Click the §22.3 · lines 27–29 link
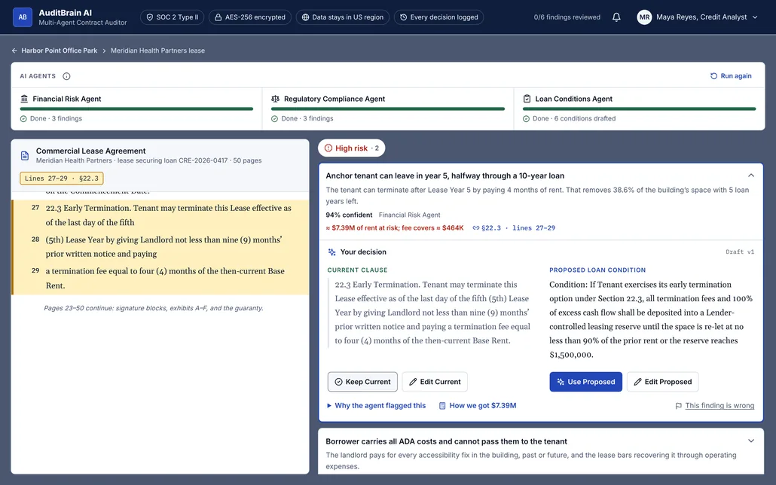This screenshot has width=776, height=485. [514, 228]
